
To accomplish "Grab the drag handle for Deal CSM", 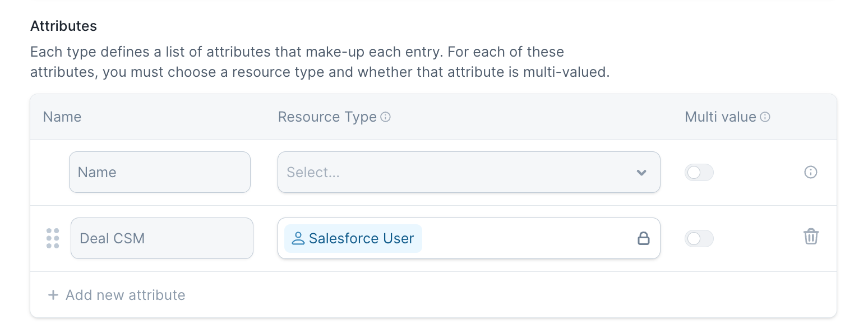I will point(53,238).
